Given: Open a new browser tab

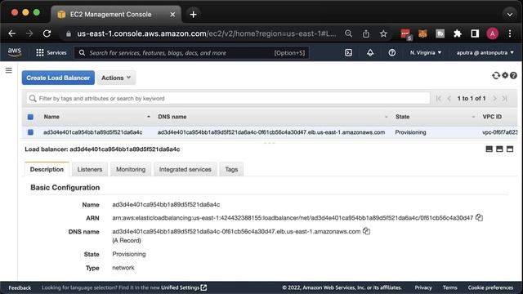Looking at the screenshot, I should click(193, 15).
